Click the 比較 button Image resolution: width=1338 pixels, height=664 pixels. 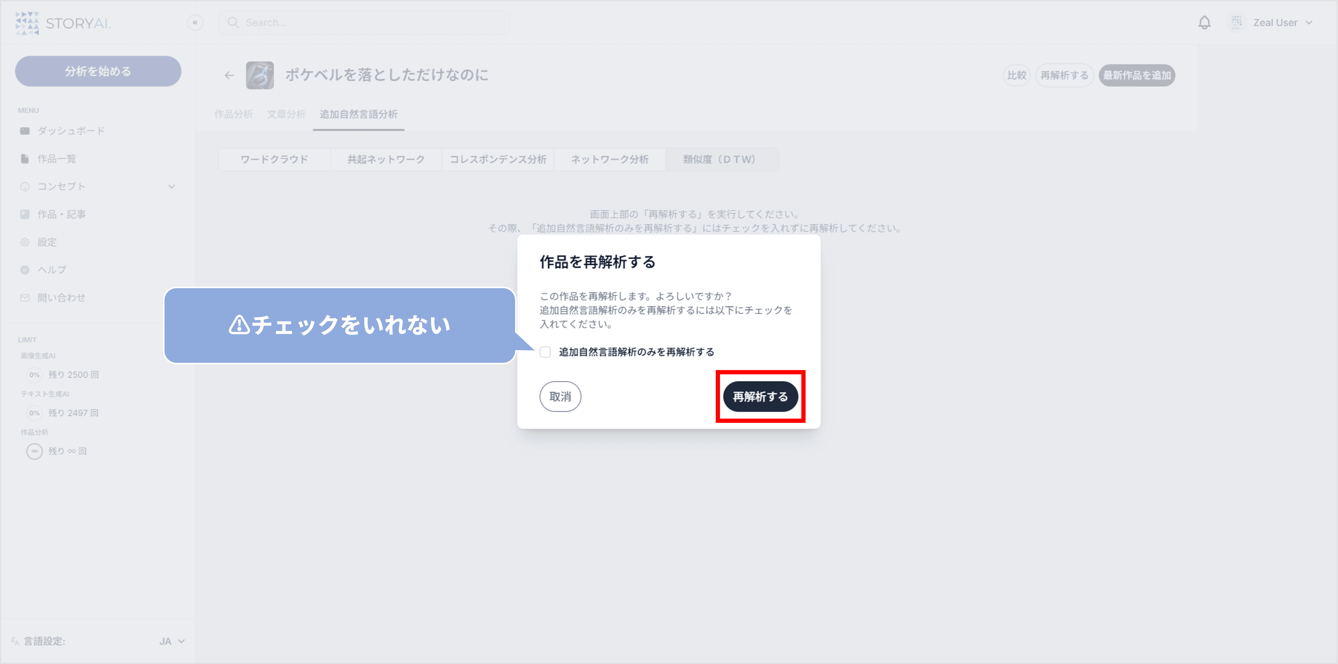pyautogui.click(x=1016, y=75)
